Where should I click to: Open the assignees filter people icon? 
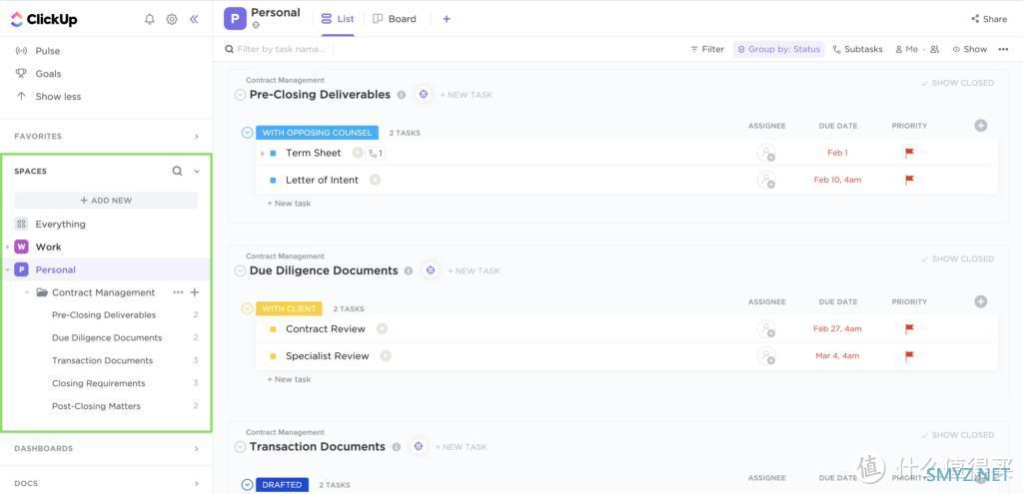(x=934, y=49)
